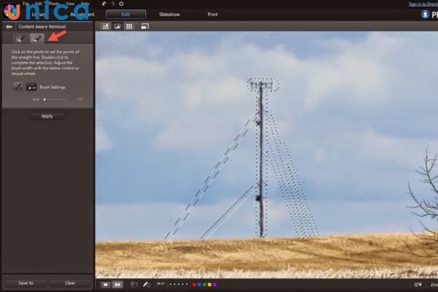Click the settings gear icon in top bar

[120, 4]
